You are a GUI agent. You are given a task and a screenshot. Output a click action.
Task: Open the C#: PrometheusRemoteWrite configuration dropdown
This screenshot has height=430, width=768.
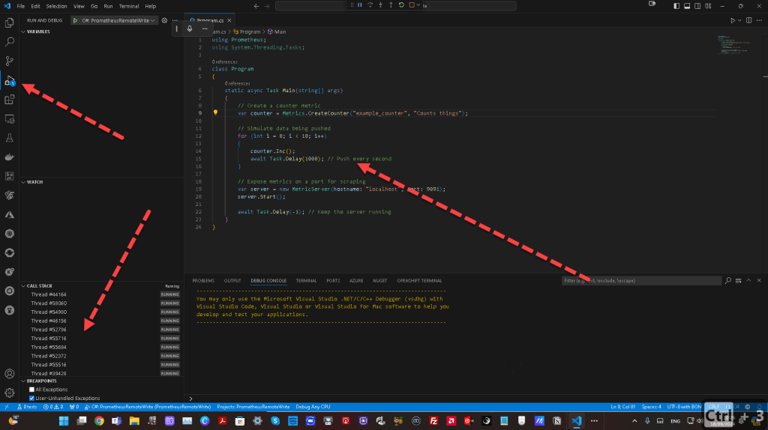[118, 20]
